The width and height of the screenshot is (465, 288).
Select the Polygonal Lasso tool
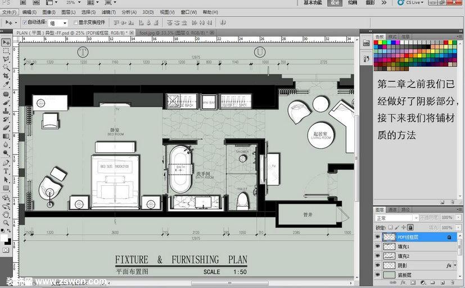pyautogui.click(x=6, y=59)
